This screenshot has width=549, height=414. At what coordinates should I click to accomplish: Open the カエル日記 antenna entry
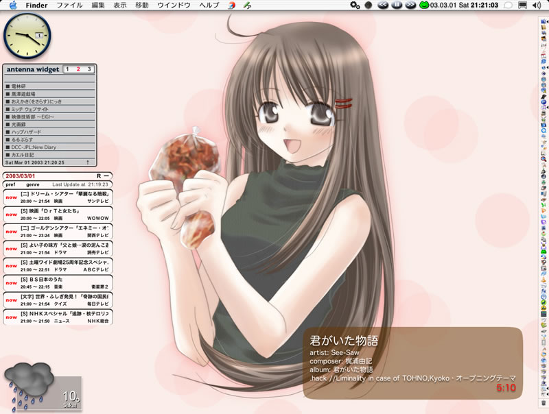pos(50,154)
